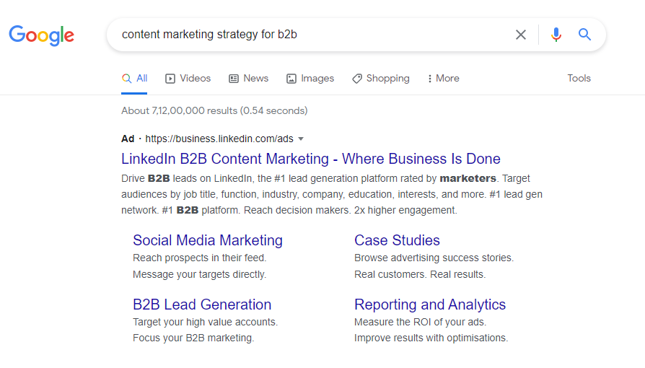
Task: Start voice search with microphone icon
Action: point(556,35)
